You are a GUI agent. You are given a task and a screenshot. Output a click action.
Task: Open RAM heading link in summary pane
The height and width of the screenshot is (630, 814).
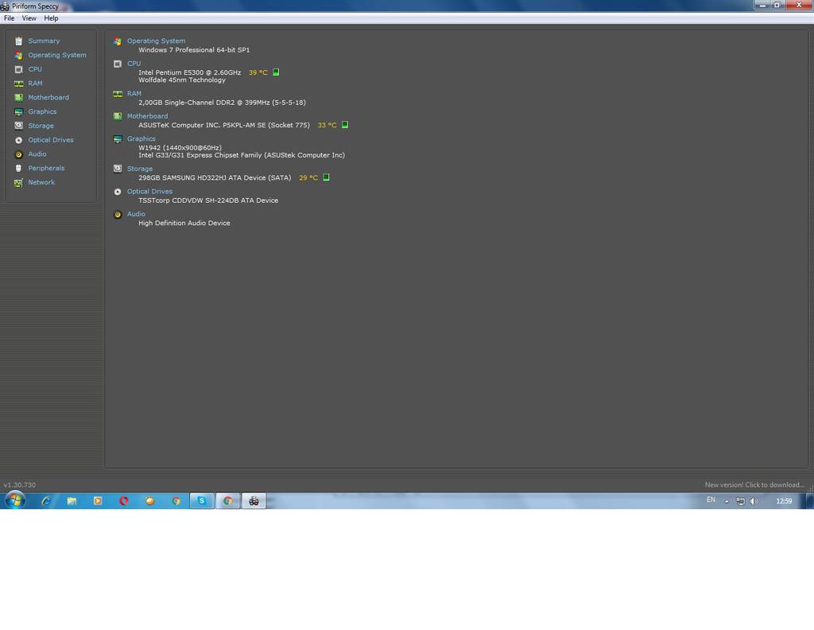tap(134, 94)
